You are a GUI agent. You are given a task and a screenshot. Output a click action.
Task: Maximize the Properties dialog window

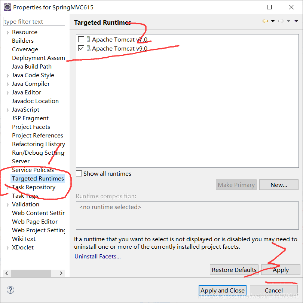269,7
